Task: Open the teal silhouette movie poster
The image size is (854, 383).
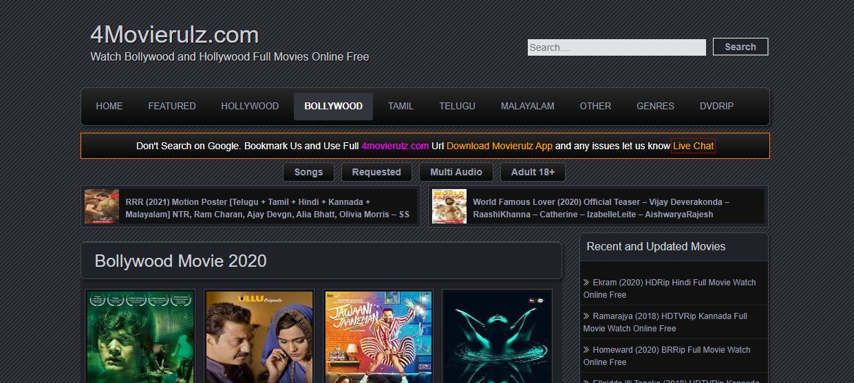Action: pyautogui.click(x=496, y=336)
